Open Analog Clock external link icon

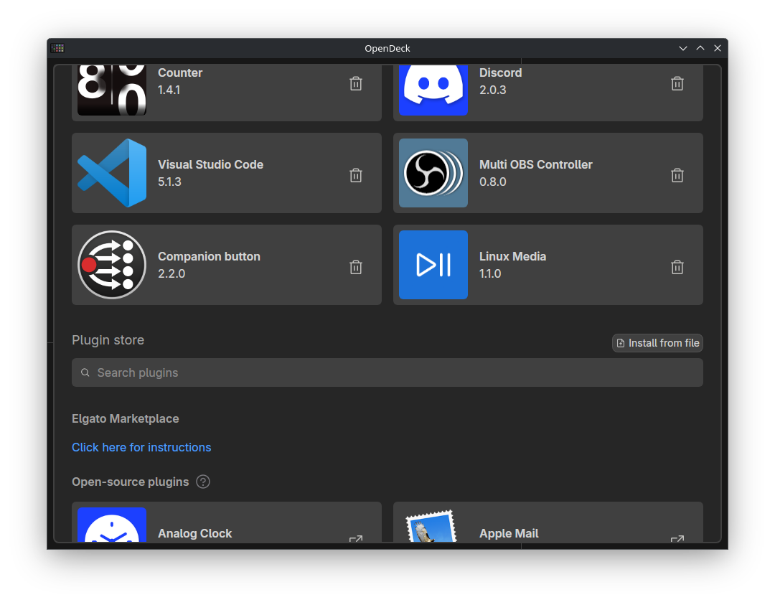click(356, 539)
